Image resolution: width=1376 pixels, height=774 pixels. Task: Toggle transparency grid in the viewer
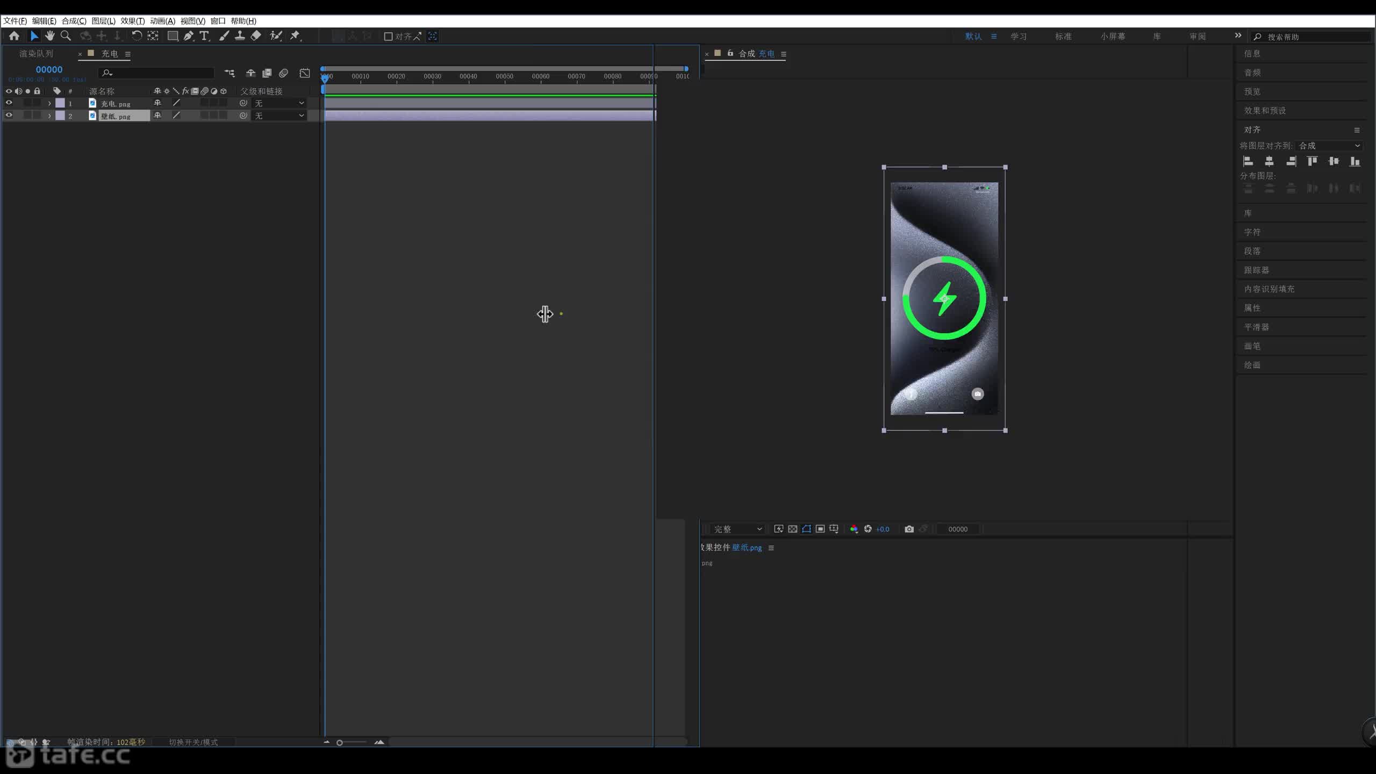pyautogui.click(x=792, y=529)
